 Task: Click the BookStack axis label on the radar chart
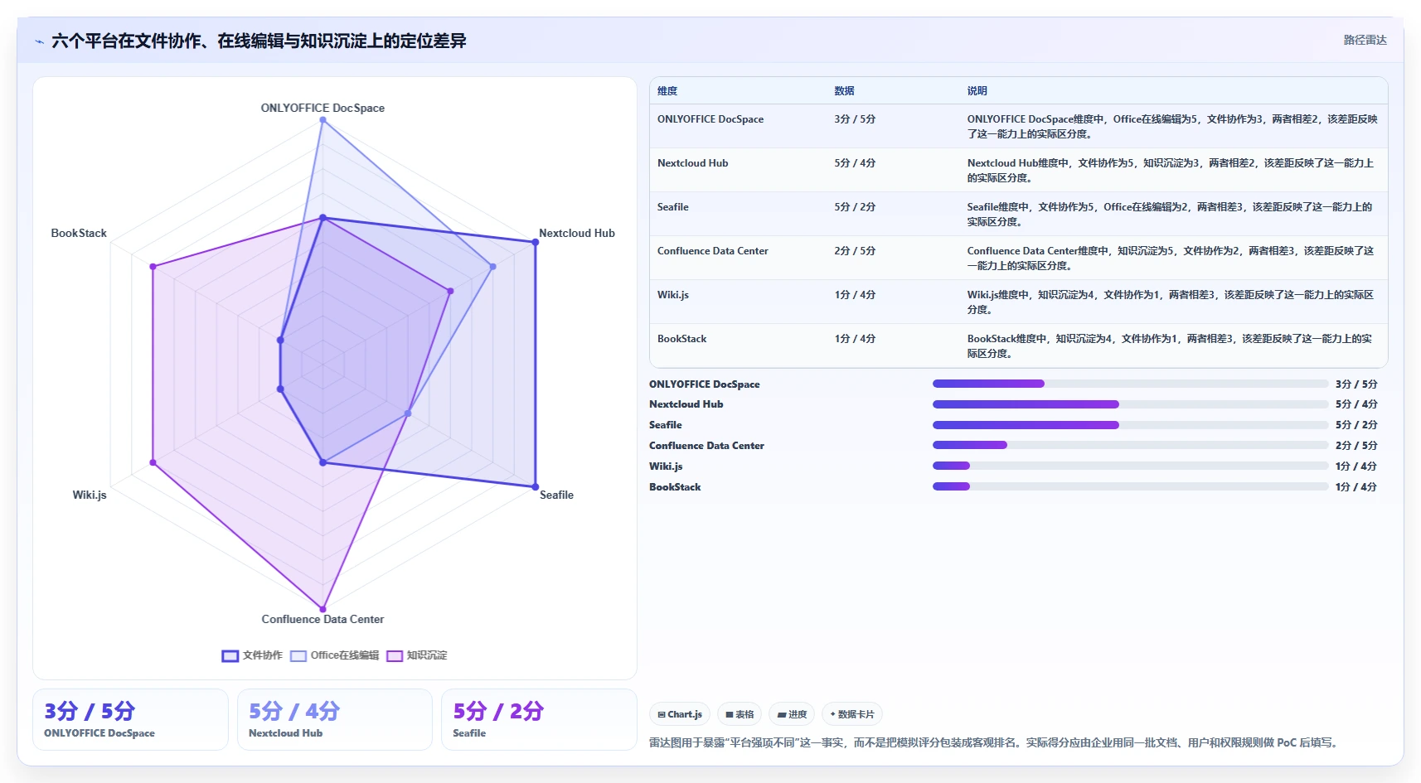79,233
